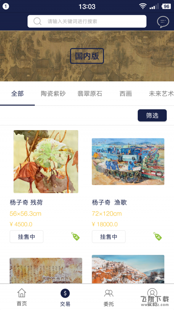Tap the notification badge in status bar
The width and height of the screenshot is (174, 310).
6,7
